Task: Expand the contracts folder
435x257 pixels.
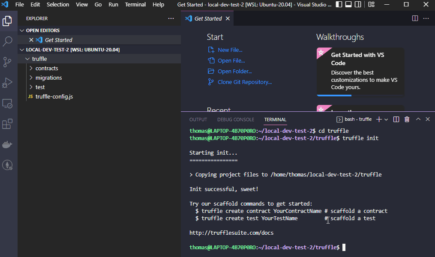Action: 31,68
